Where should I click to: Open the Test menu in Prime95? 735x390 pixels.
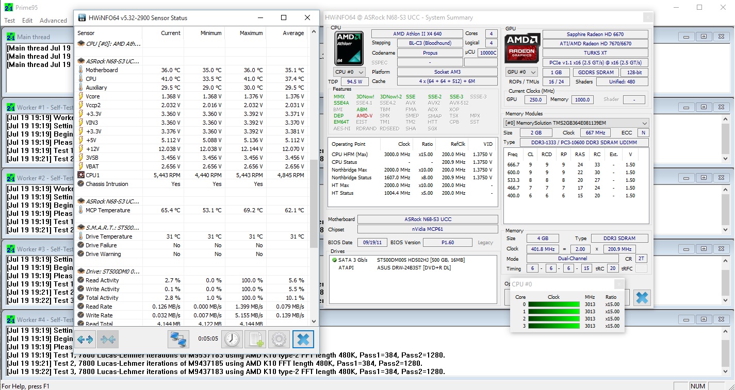click(10, 21)
